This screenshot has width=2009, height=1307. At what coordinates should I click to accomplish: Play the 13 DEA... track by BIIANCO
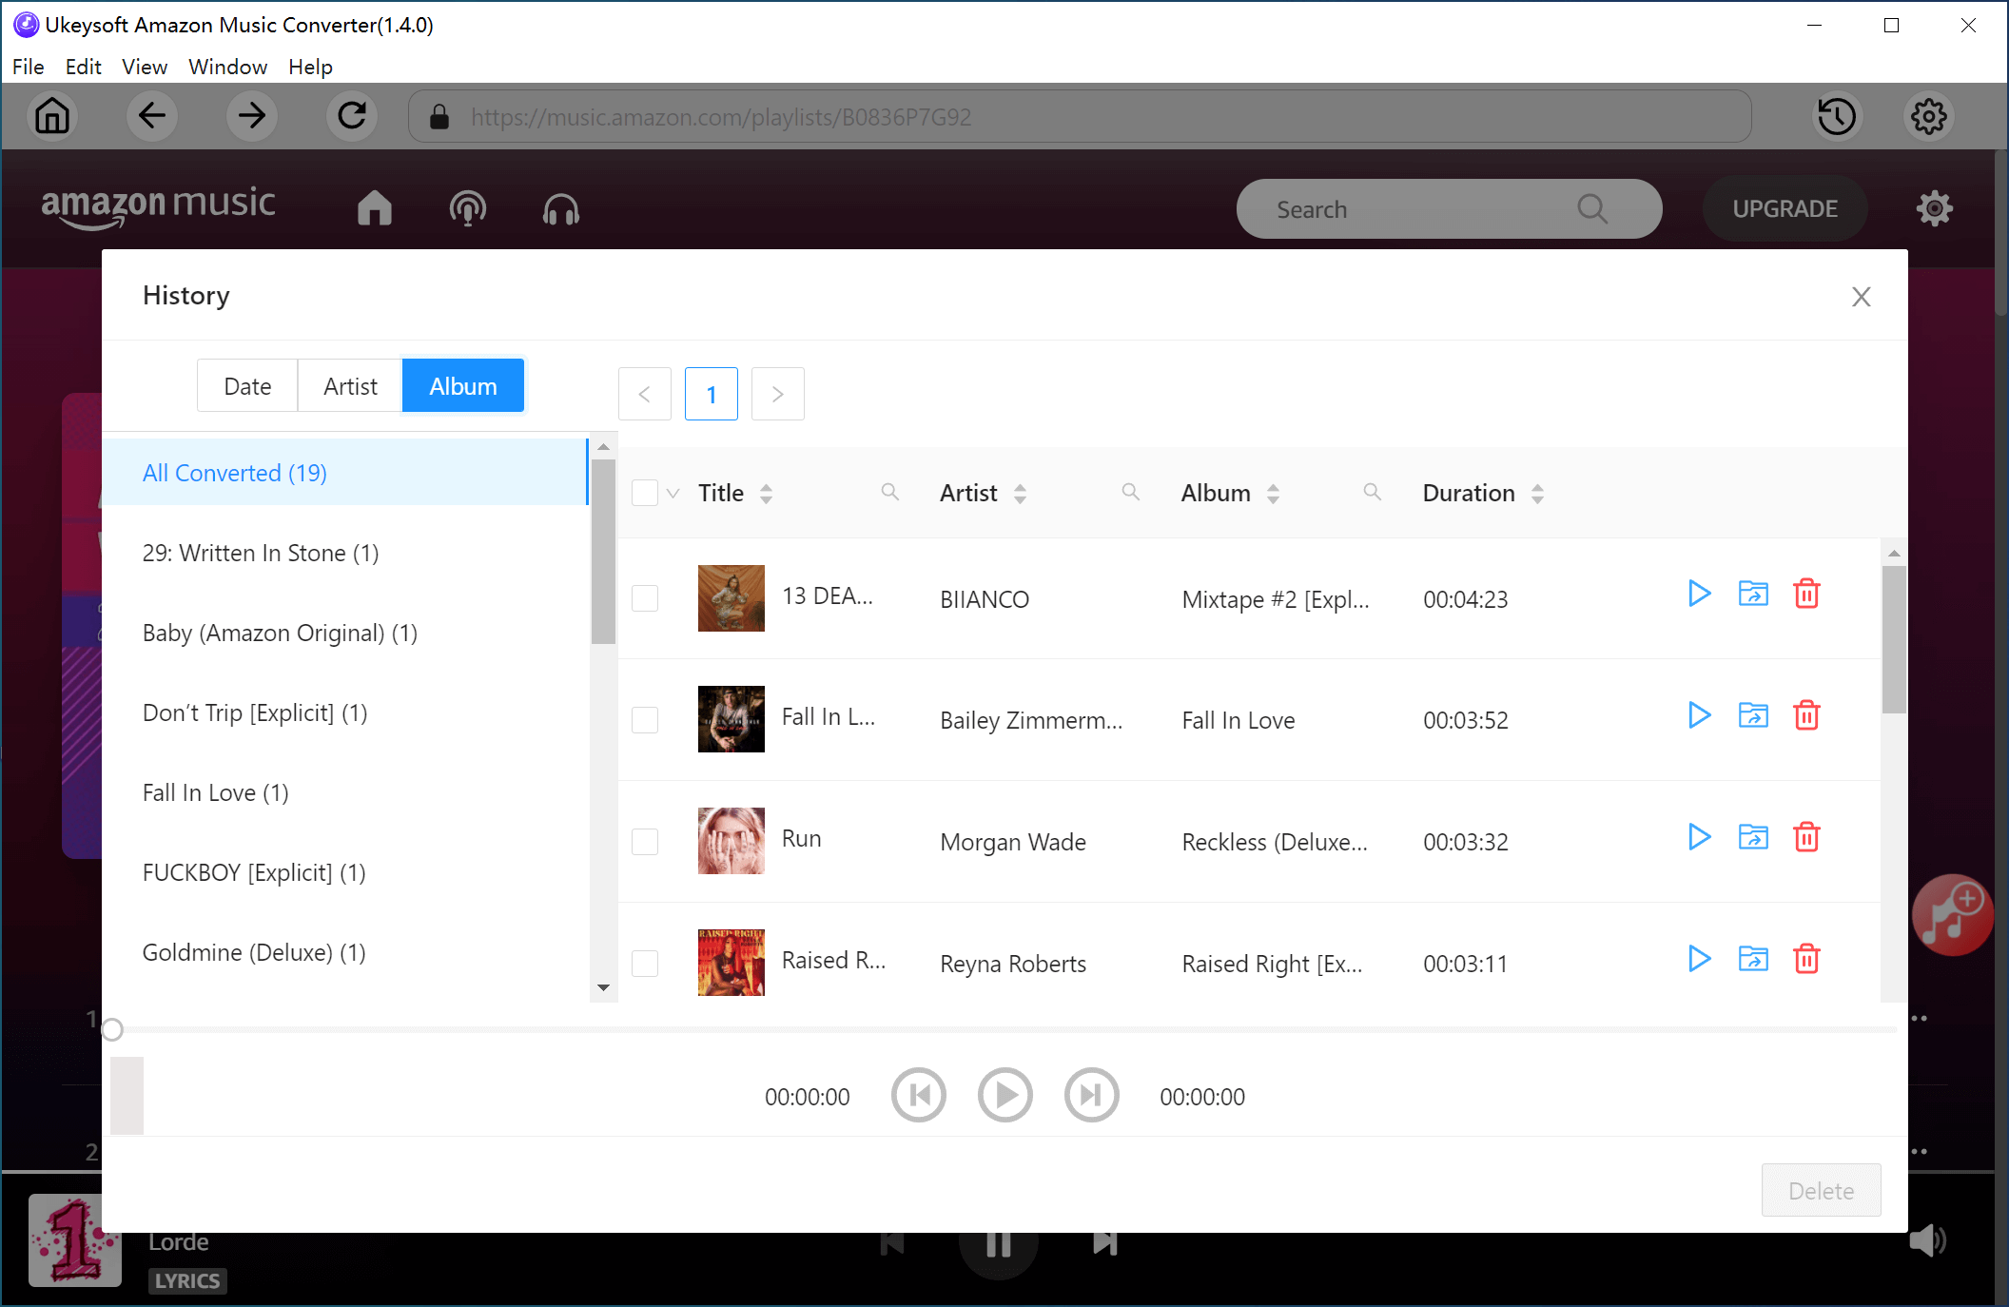point(1699,594)
